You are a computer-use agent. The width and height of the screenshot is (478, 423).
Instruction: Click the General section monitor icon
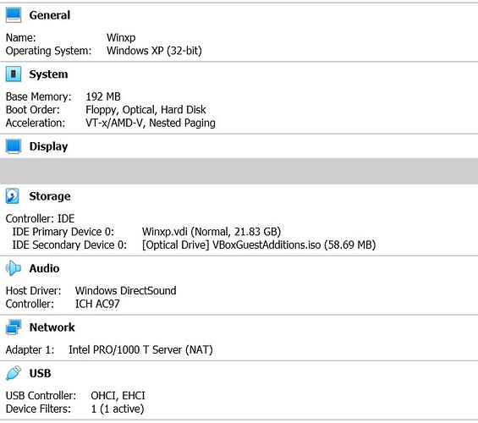[14, 15]
